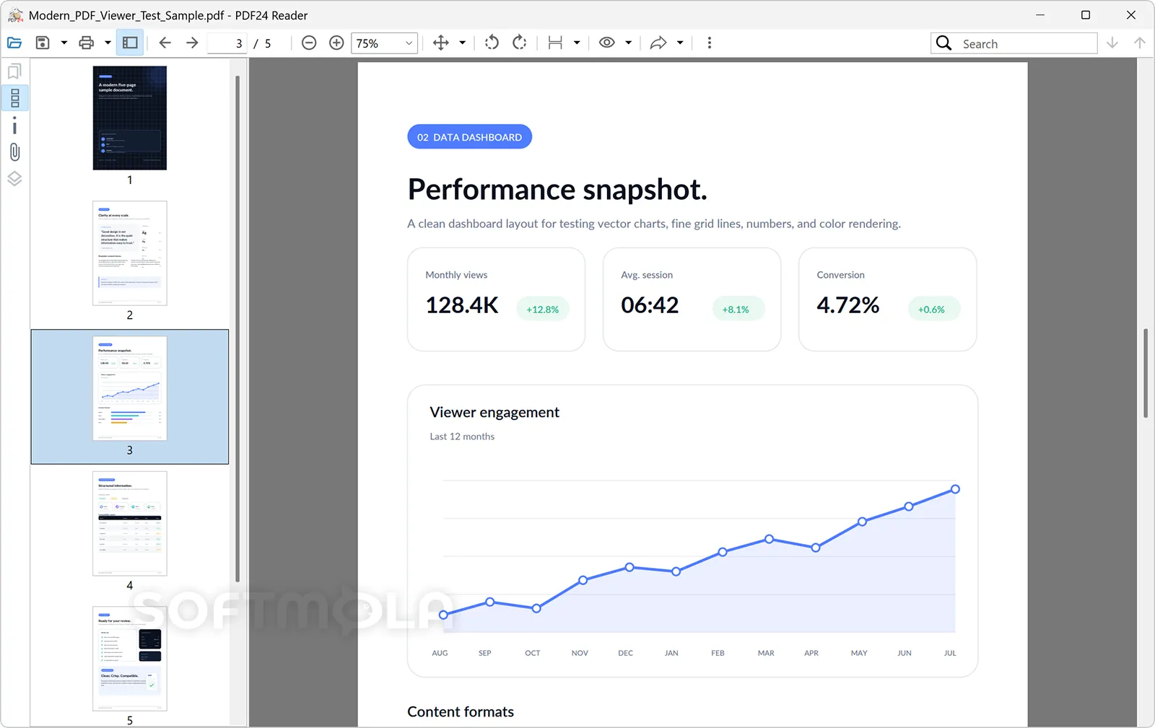
Task: Show the bookmarks panel in sidebar
Action: 14,71
